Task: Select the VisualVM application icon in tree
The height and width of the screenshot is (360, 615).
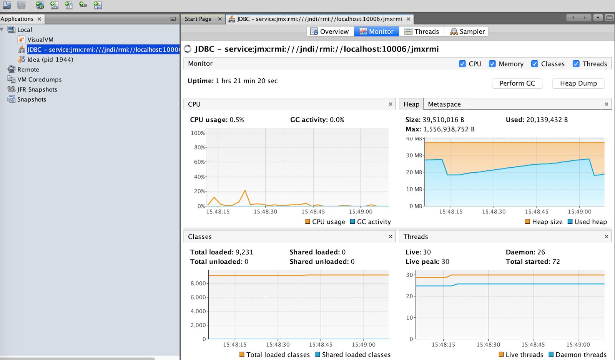Action: coord(22,40)
